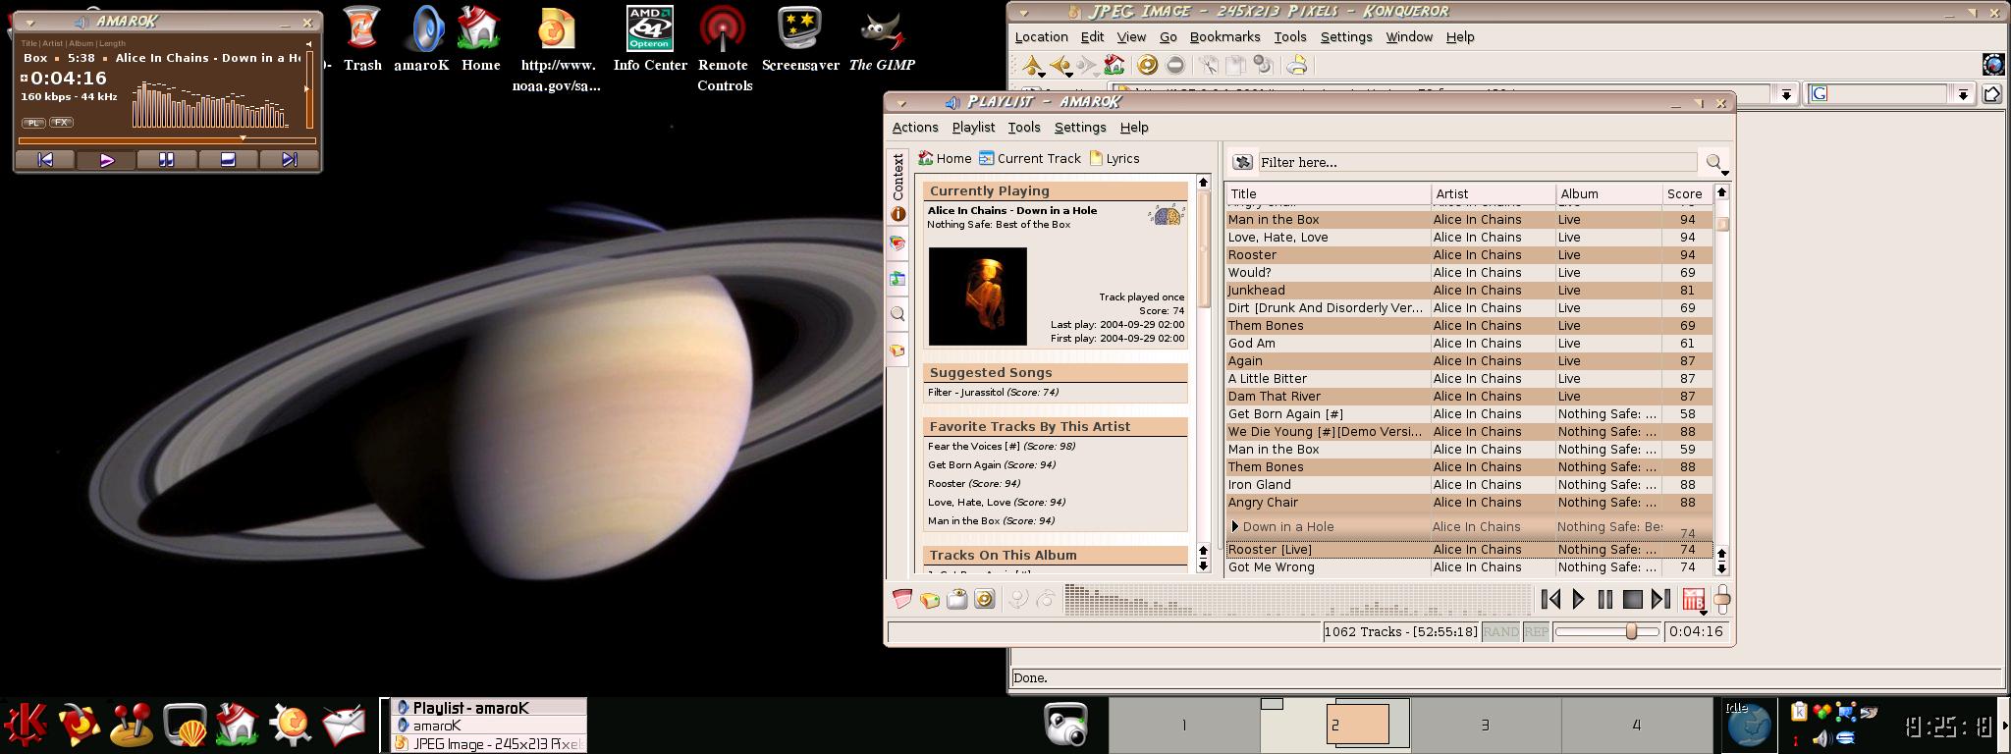2011x754 pixels.
Task: Stop playback in small amaroK player window
Action: point(228,159)
